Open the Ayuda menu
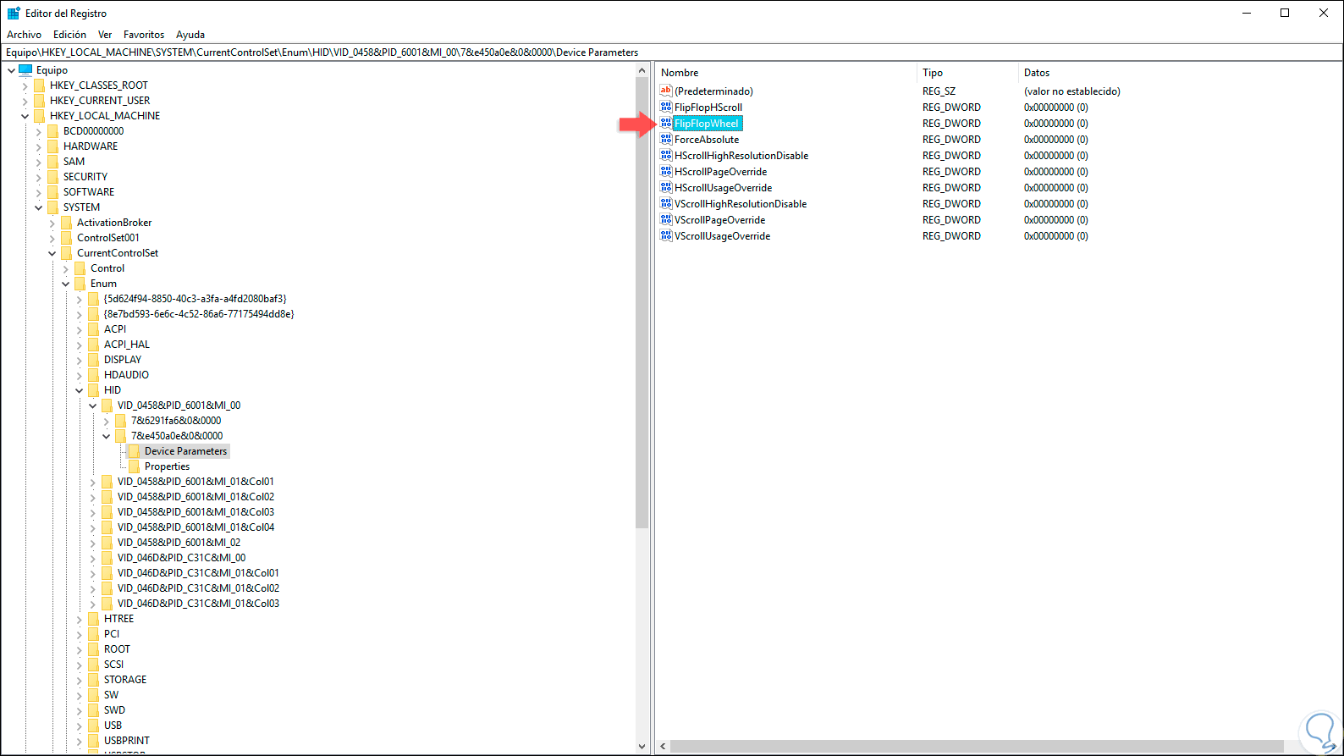This screenshot has width=1344, height=756. [190, 35]
